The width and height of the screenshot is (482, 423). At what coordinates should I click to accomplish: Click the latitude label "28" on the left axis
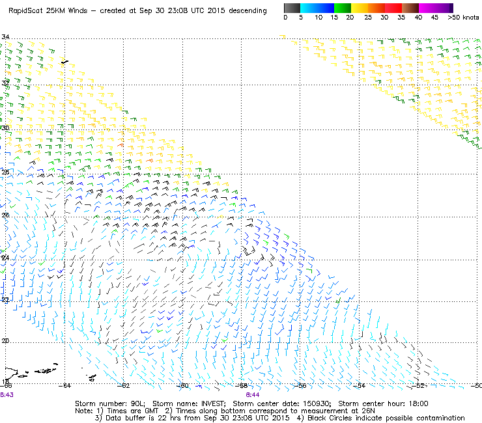click(5, 172)
